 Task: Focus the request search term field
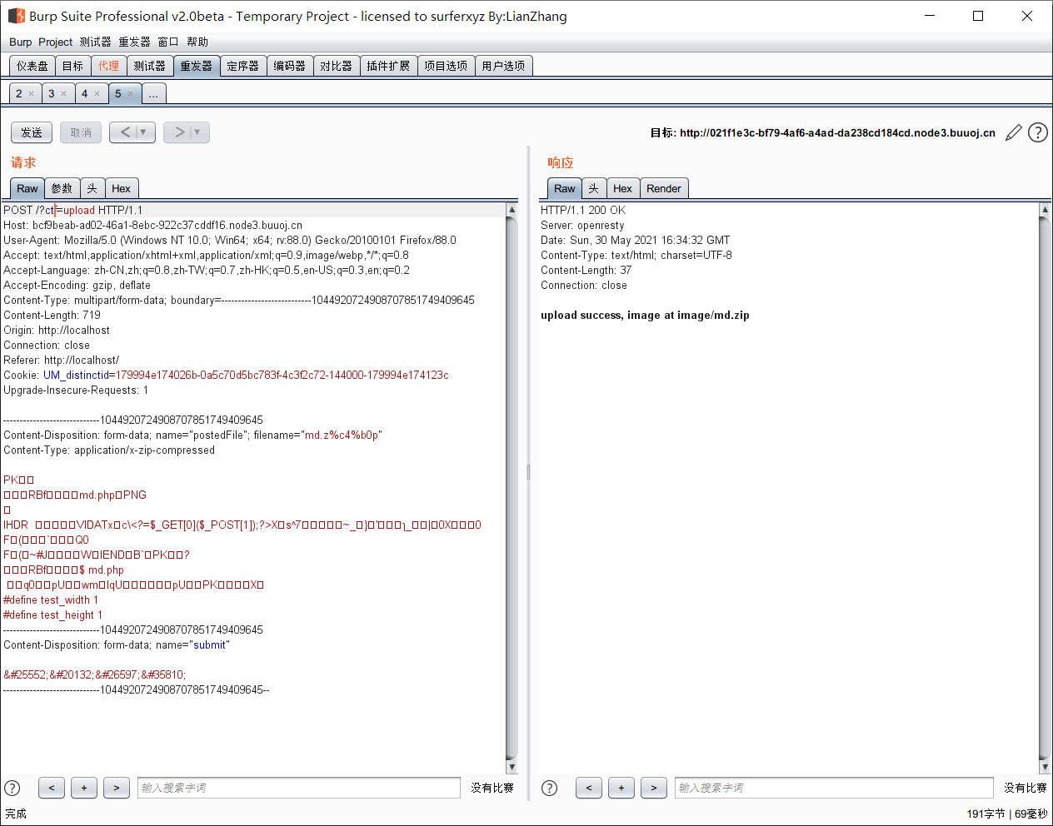[299, 788]
